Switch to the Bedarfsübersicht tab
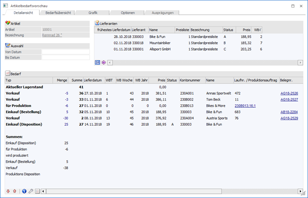The image size is (308, 198). [x=56, y=12]
